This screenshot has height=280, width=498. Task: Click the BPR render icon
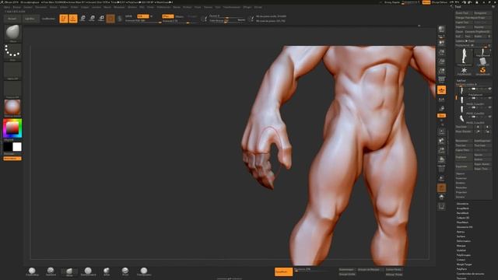[441, 30]
